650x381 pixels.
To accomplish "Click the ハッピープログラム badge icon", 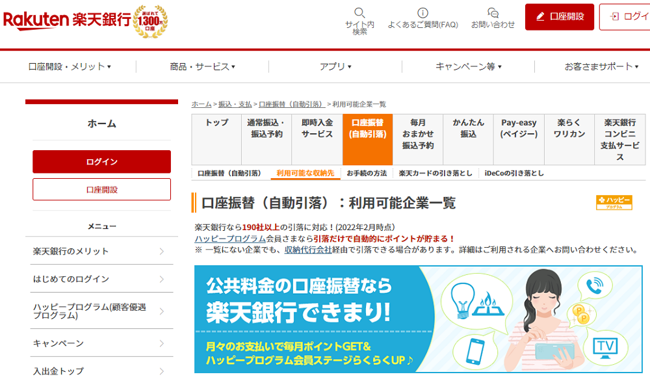I will [x=614, y=202].
